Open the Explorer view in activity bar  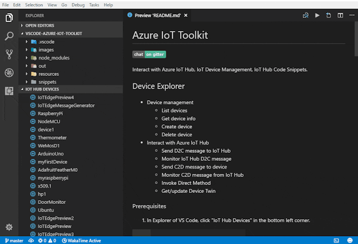(x=9, y=18)
